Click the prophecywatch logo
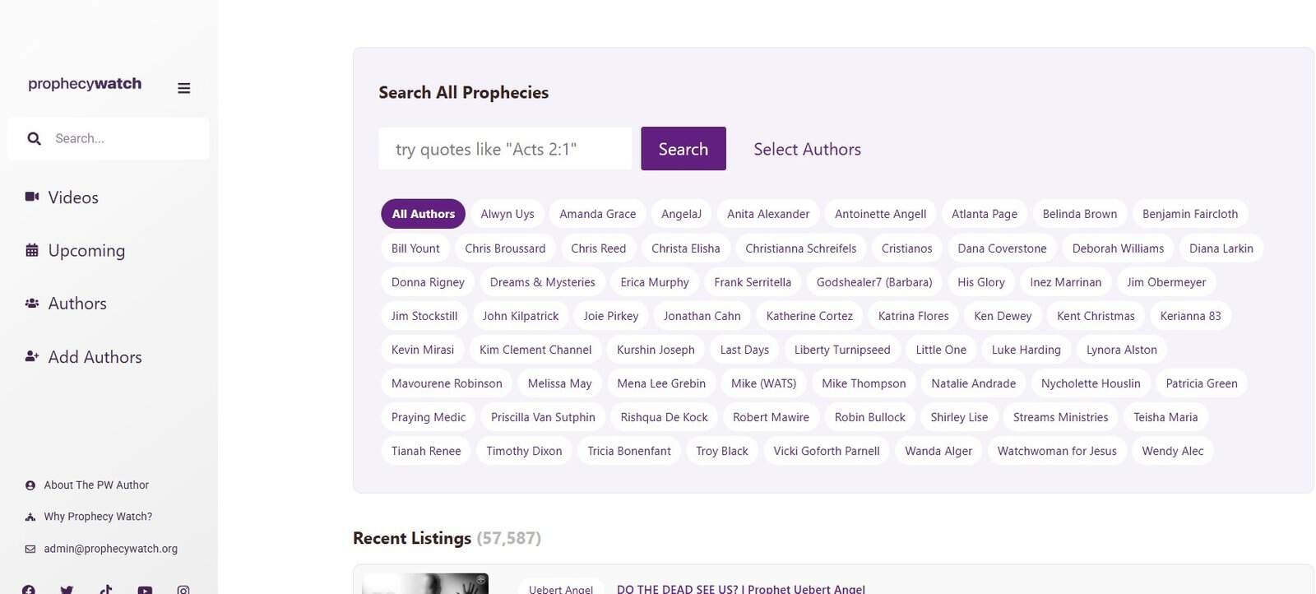 pyautogui.click(x=85, y=84)
